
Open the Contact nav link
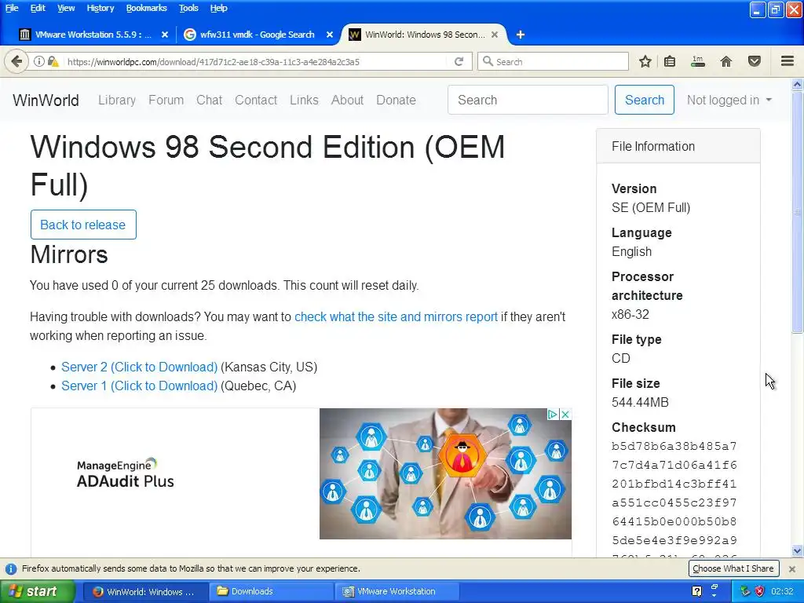256,100
